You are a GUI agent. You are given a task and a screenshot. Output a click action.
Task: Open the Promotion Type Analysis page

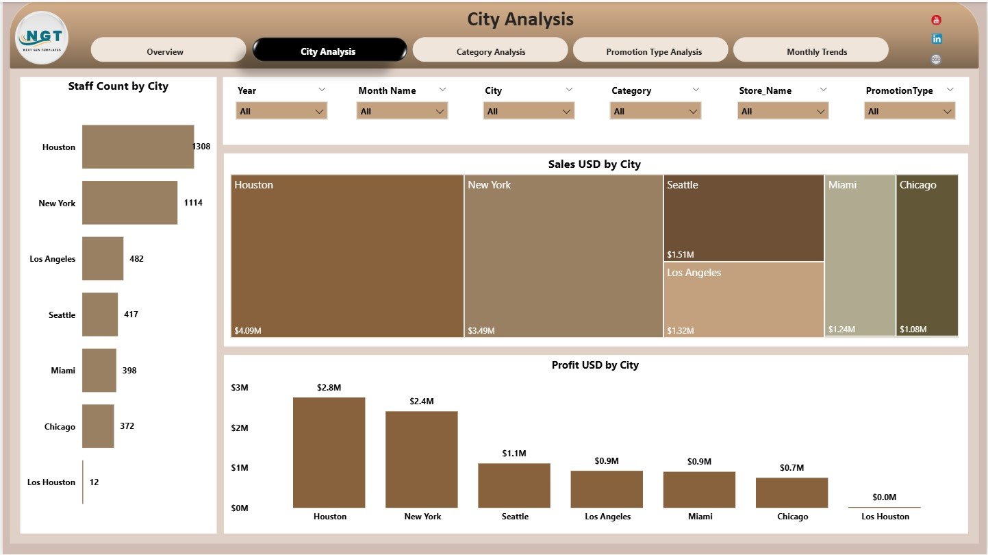pyautogui.click(x=650, y=51)
